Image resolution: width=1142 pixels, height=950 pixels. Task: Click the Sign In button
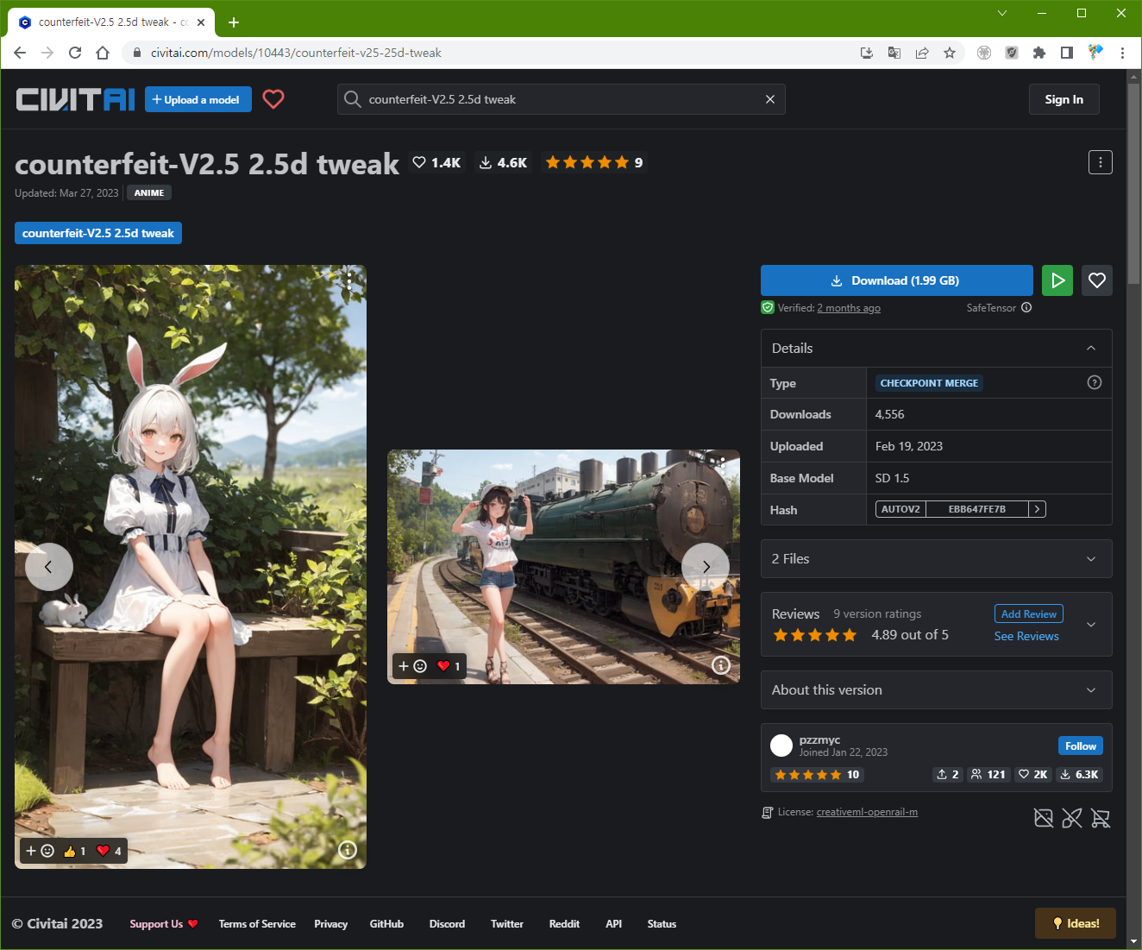click(x=1064, y=99)
